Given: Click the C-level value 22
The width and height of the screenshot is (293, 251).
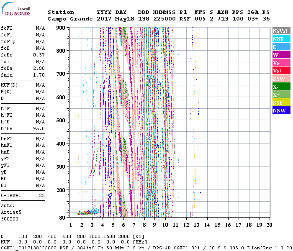Looking at the screenshot, I should 42,195.
